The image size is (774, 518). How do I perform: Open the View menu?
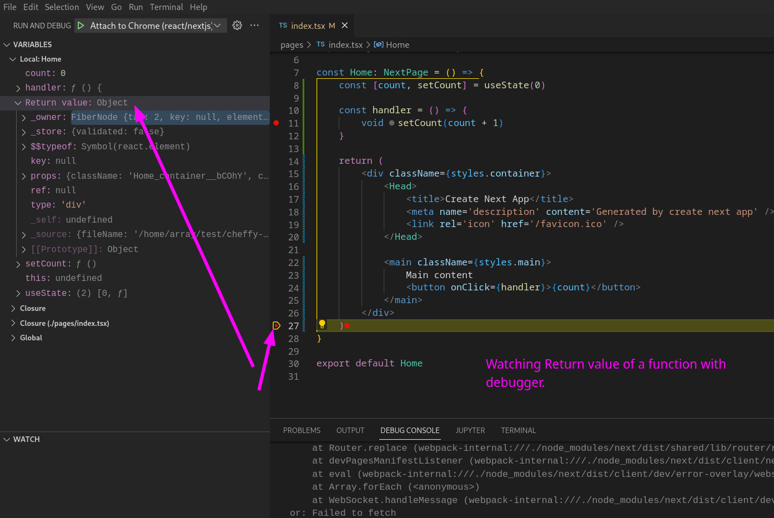pos(95,7)
